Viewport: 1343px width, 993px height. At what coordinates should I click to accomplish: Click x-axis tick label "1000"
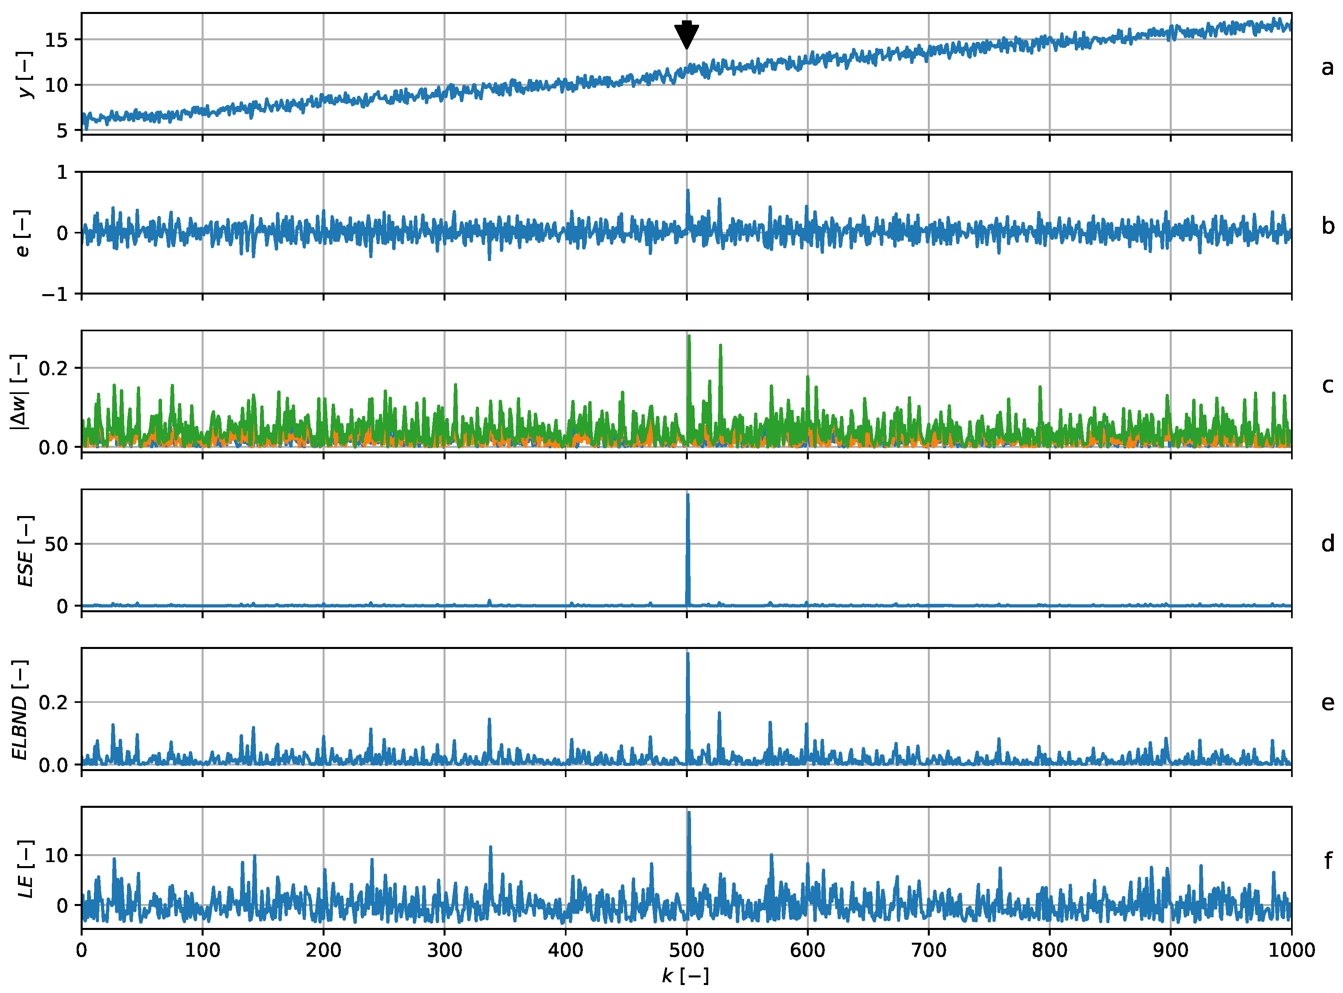click(x=1291, y=950)
